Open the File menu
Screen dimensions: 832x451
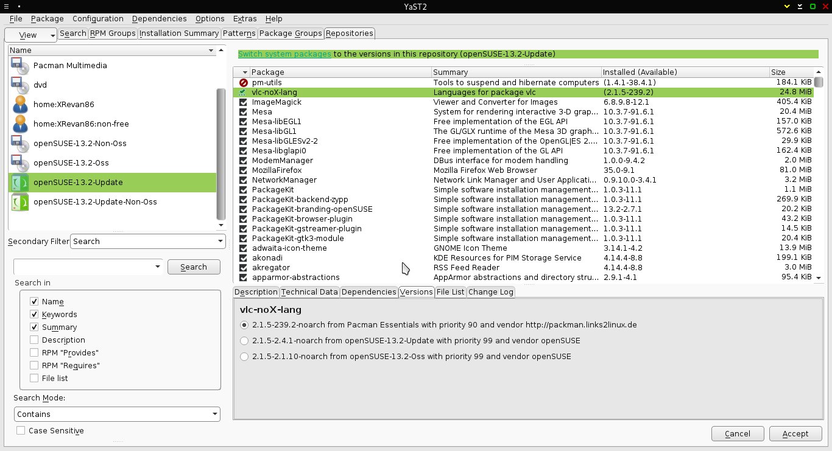click(x=16, y=19)
